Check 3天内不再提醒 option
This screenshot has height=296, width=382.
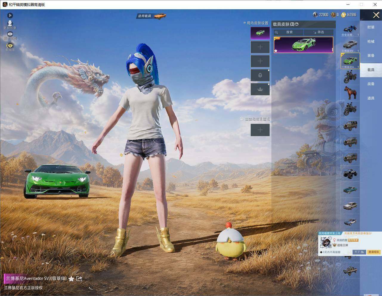(x=330, y=252)
